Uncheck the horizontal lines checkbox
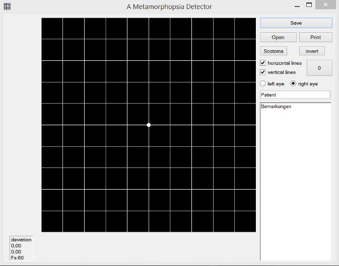 pyautogui.click(x=262, y=63)
